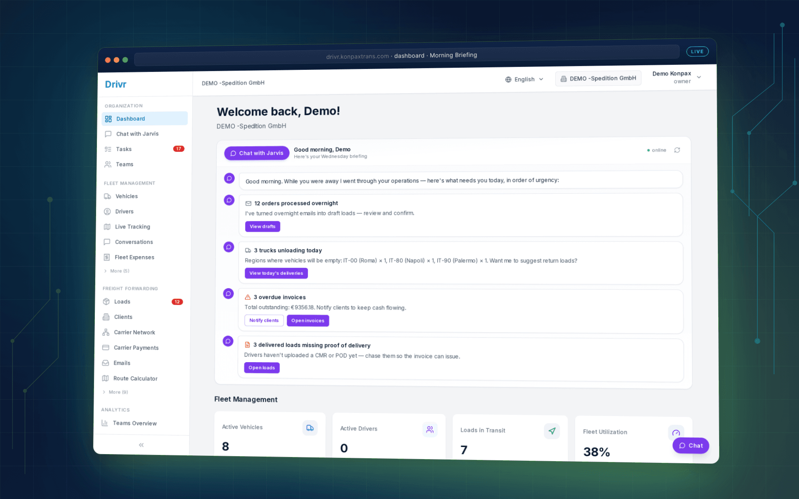799x499 pixels.
Task: Click the '12 orders processed overnight' title
Action: (296, 203)
